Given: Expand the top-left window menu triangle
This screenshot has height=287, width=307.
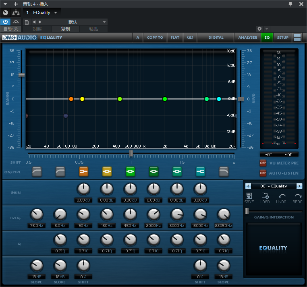Looking at the screenshot, I should point(5,4).
